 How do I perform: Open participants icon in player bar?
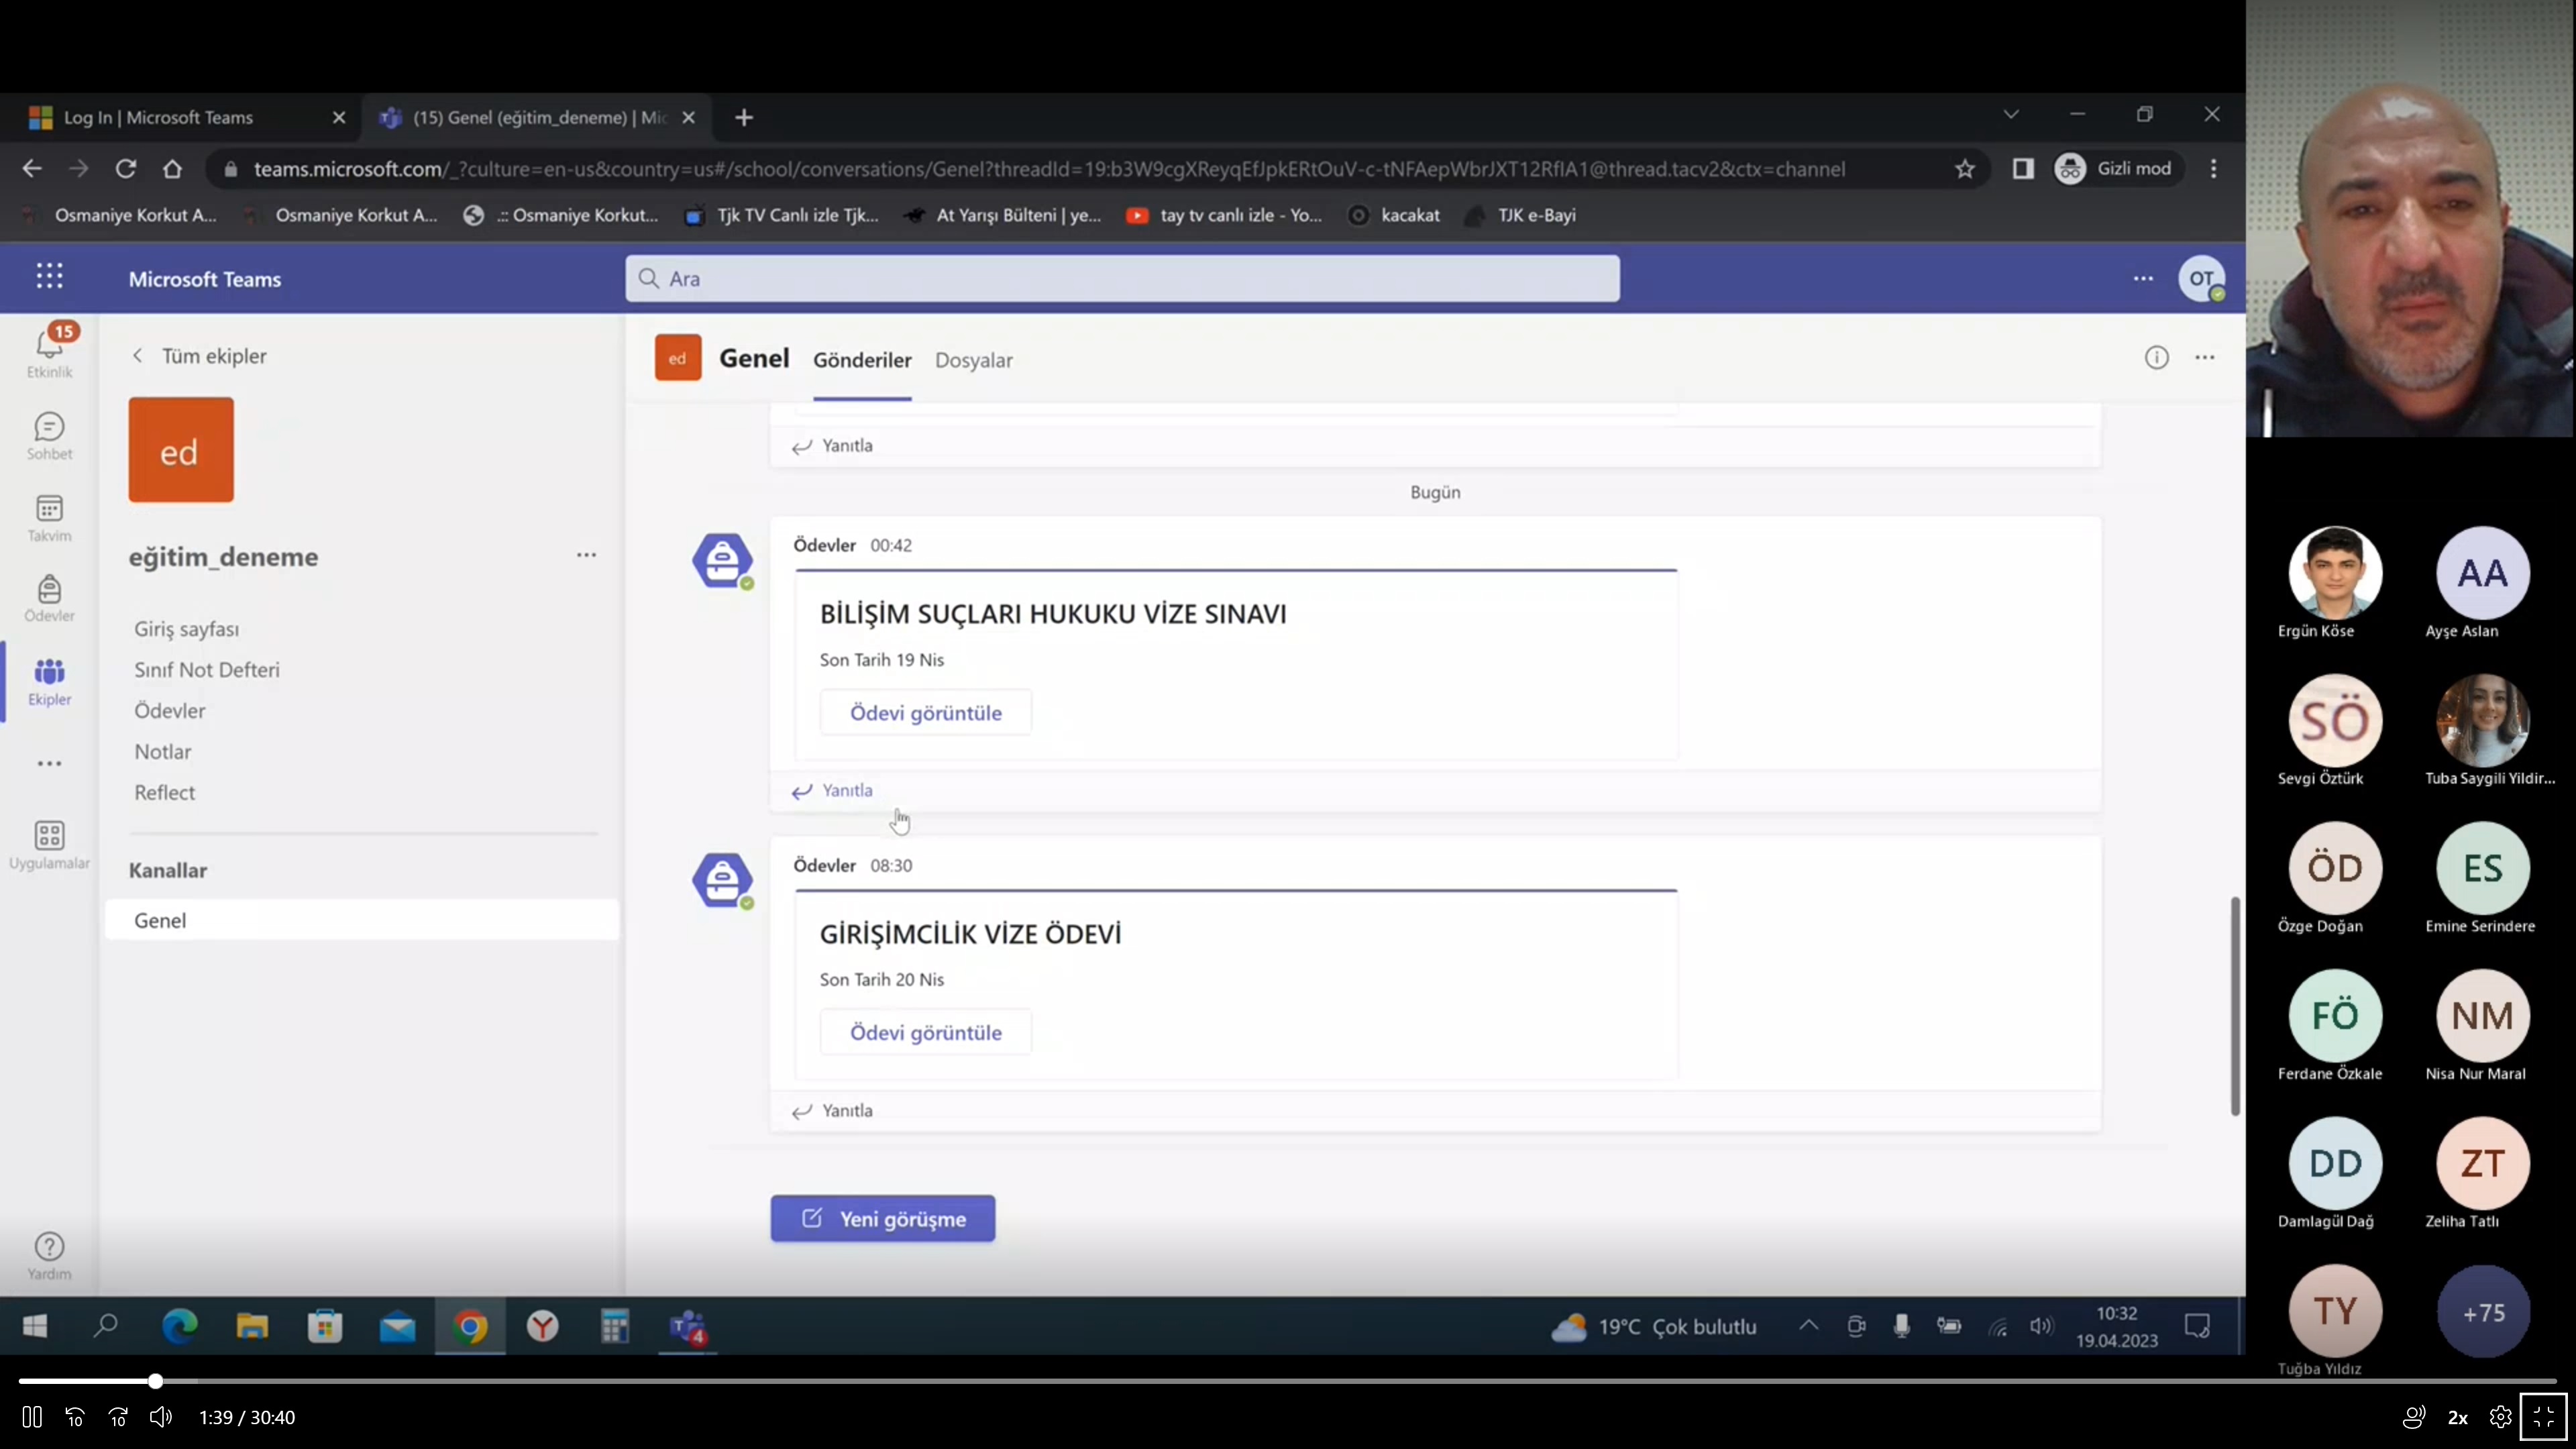coord(2414,1417)
